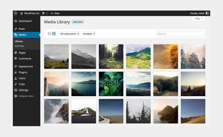Switch to list view mode
This screenshot has width=223, height=137.
click(49, 34)
